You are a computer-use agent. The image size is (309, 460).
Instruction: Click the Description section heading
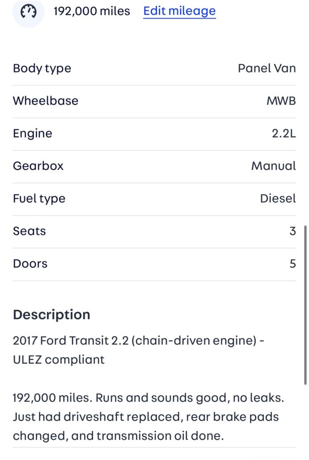pos(52,314)
